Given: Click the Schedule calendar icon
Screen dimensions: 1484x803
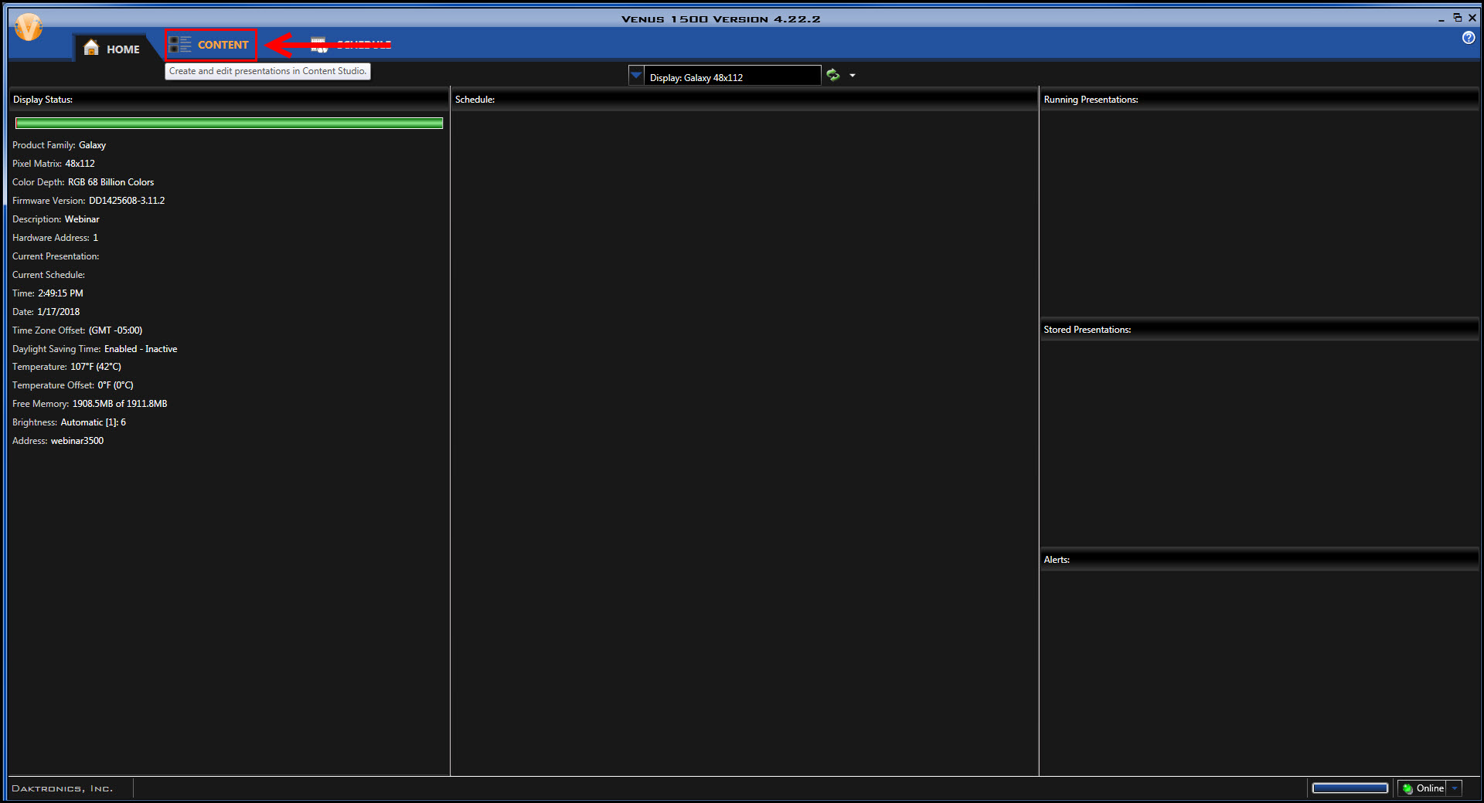Looking at the screenshot, I should 318,46.
